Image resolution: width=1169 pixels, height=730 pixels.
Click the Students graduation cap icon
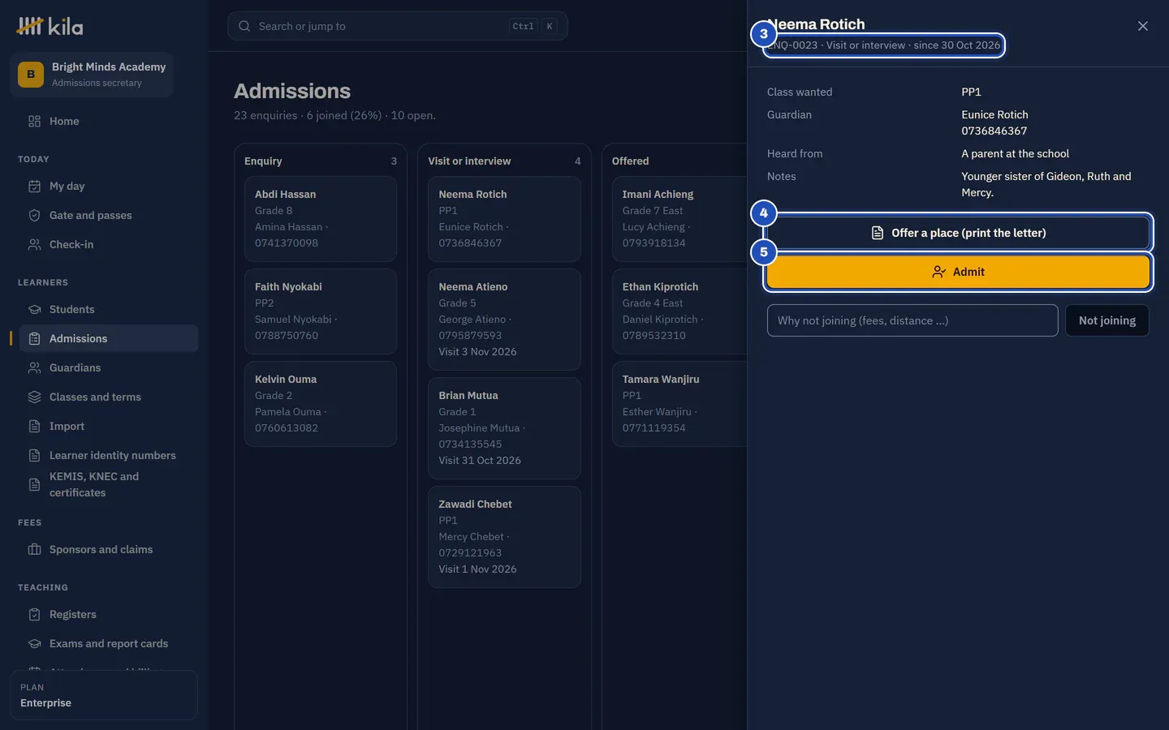pos(34,309)
